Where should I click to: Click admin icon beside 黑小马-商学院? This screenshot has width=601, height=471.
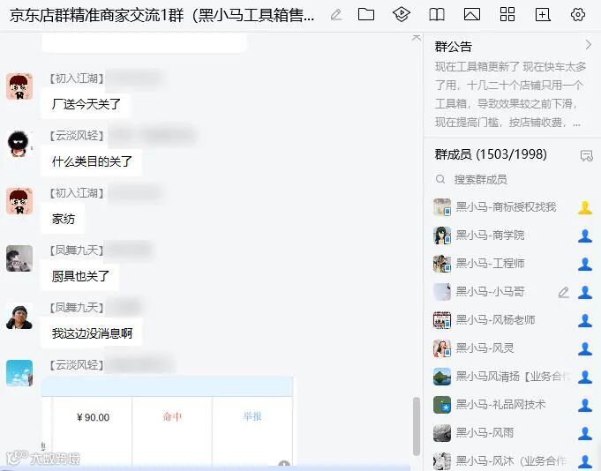[585, 235]
